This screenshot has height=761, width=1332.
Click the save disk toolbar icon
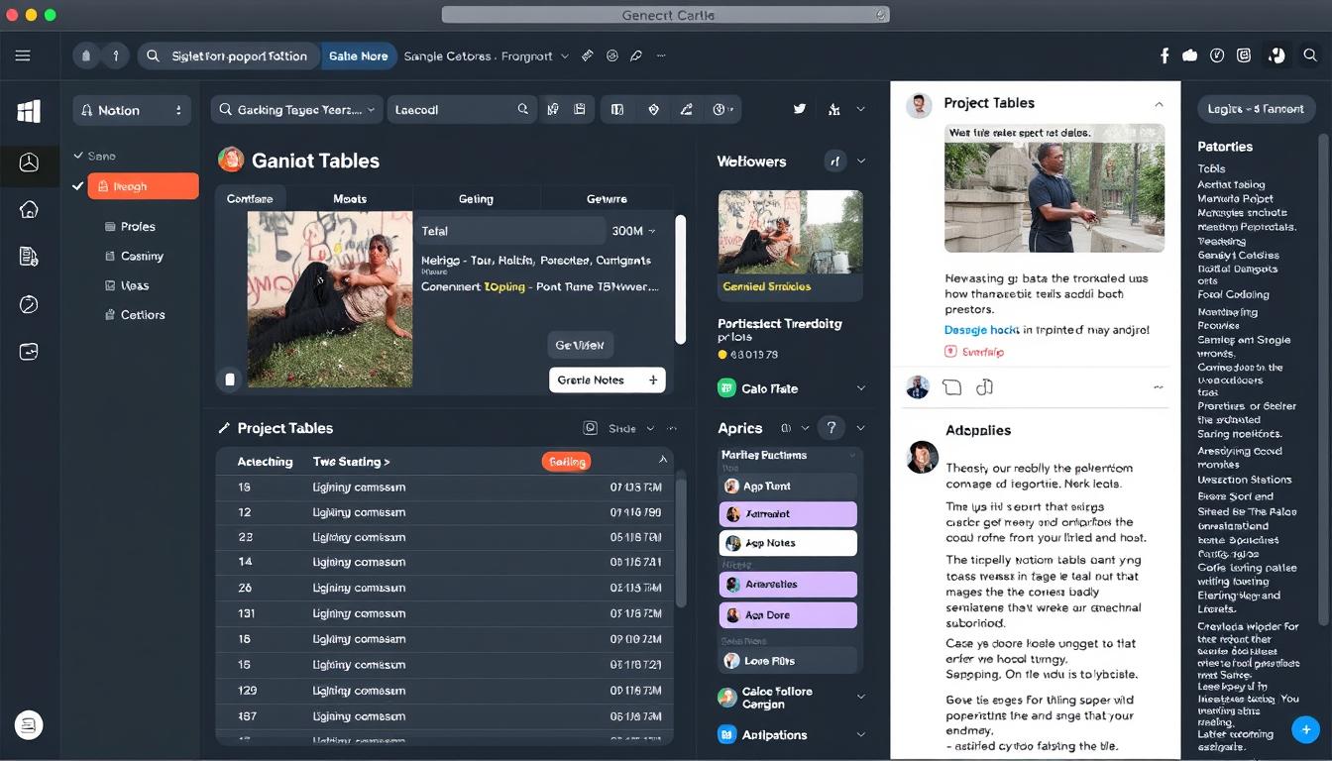[580, 110]
